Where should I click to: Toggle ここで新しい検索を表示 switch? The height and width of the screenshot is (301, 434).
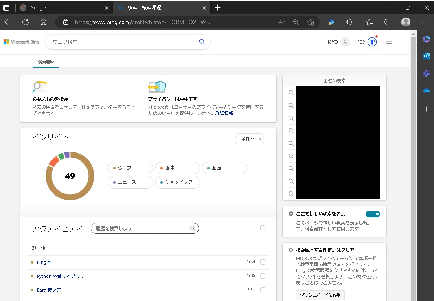coord(373,214)
